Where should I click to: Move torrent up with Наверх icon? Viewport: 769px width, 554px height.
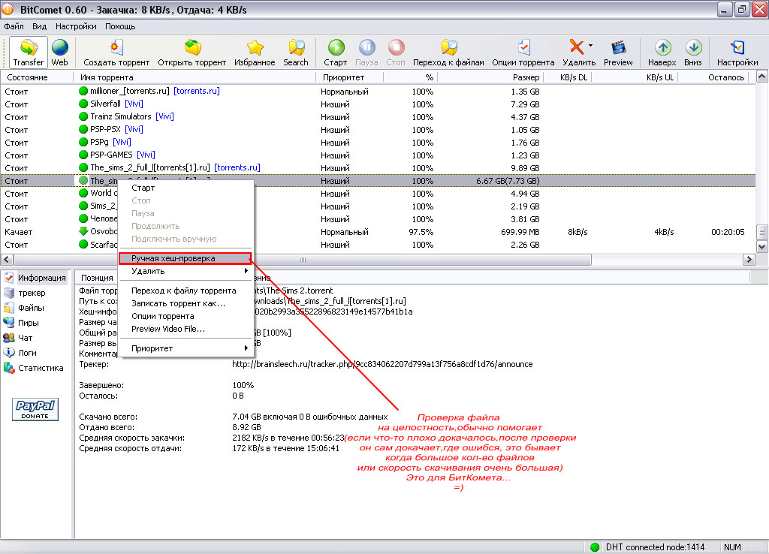pyautogui.click(x=662, y=52)
